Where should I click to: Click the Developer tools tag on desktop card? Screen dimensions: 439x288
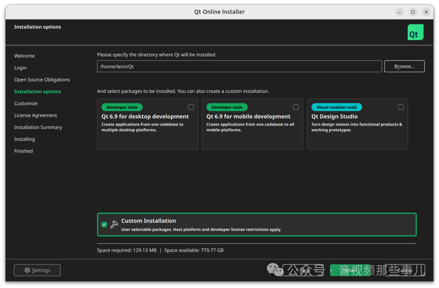coord(122,107)
